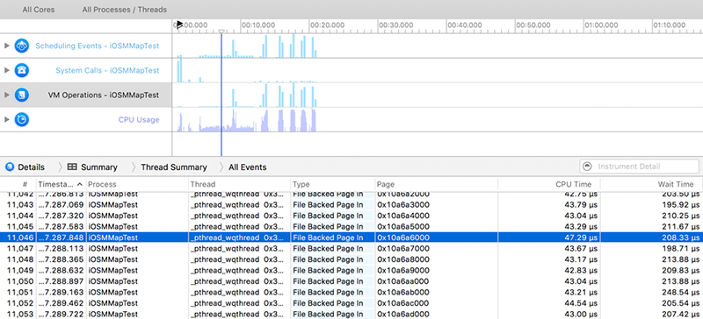The width and height of the screenshot is (703, 319).
Task: Click wait time 195.92 µs
Action: pos(680,204)
